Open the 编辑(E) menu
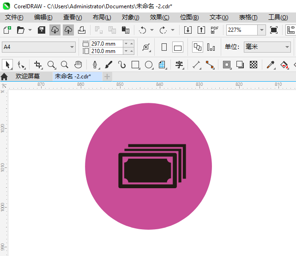 coord(43,18)
